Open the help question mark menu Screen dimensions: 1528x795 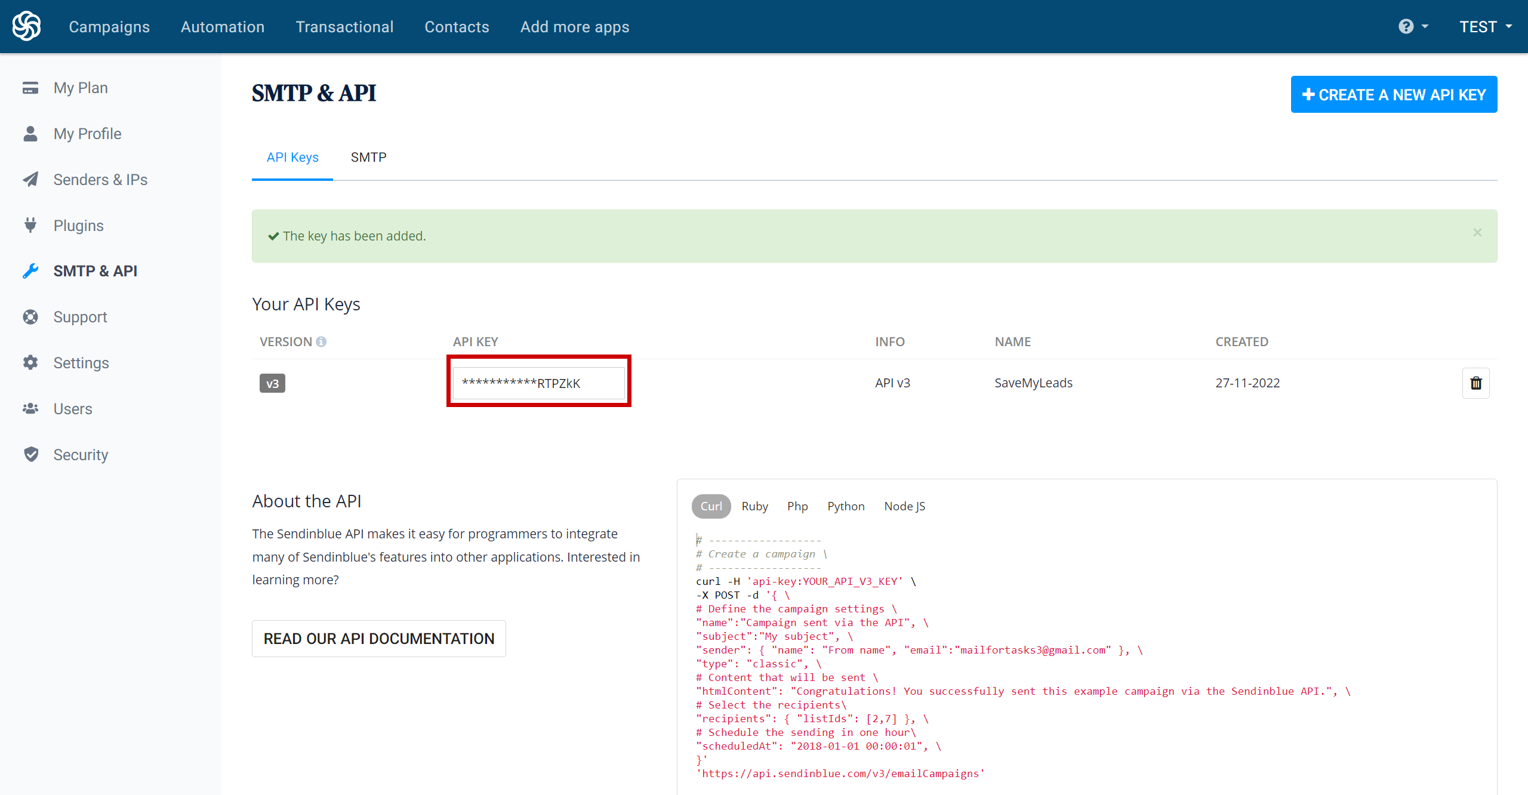coord(1413,26)
